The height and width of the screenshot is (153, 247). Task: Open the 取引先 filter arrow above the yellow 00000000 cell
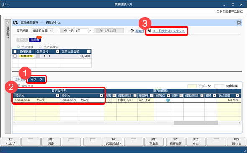pos(57,95)
